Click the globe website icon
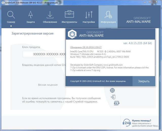The width and height of the screenshot is (162, 131). click(x=112, y=90)
